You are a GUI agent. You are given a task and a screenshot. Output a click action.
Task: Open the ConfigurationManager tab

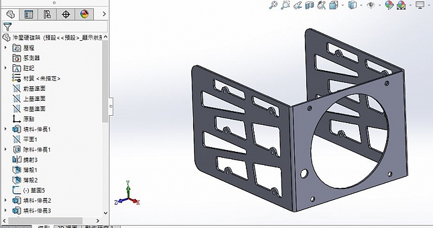pyautogui.click(x=47, y=14)
